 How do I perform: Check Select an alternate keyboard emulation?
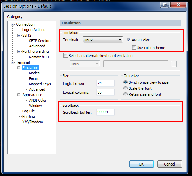pyautogui.click(x=65, y=56)
